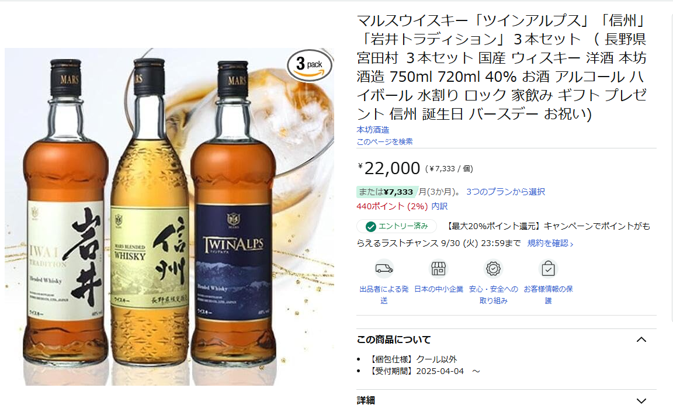Click 出品者による発送 label

[384, 295]
